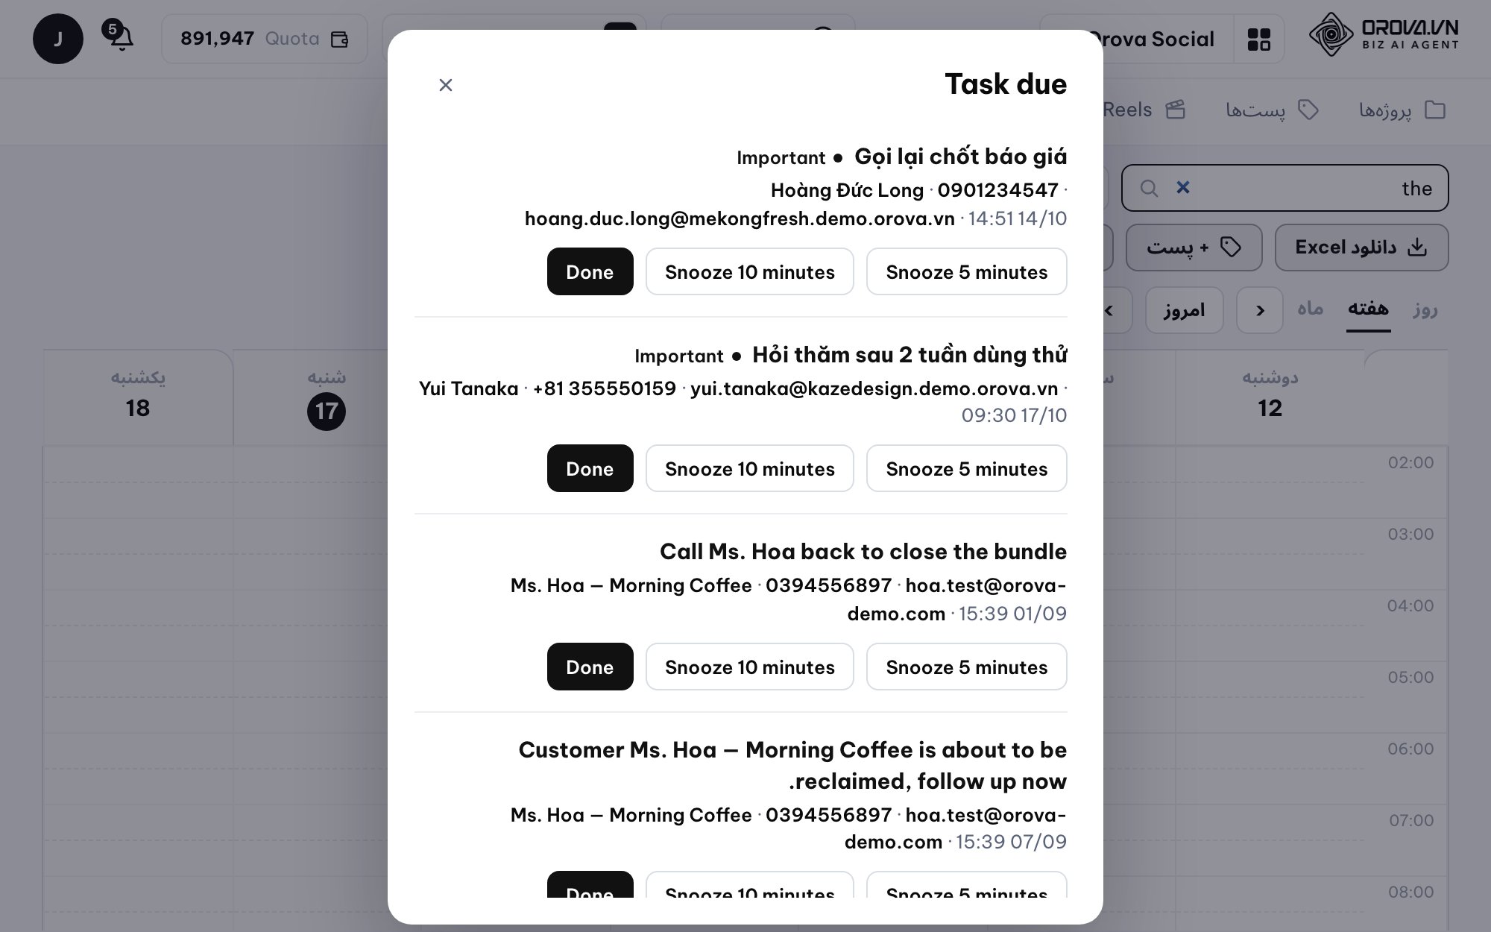This screenshot has width=1491, height=932.
Task: Click the wallet icon beside Quota
Action: (x=340, y=39)
